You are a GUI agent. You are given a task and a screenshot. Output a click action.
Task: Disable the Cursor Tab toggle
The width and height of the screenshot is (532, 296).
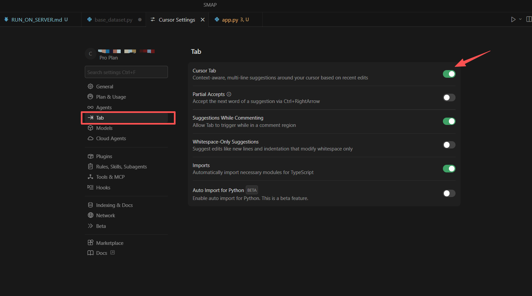(449, 74)
